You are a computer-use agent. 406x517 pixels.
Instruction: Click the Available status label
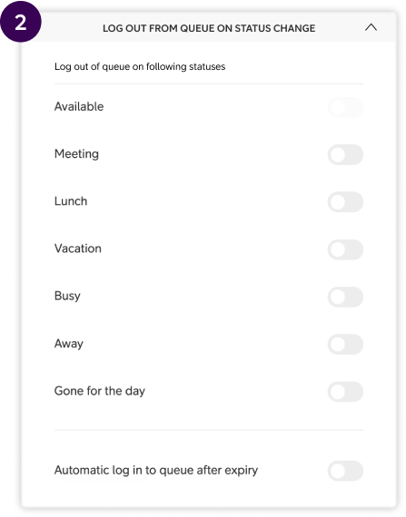coord(79,106)
